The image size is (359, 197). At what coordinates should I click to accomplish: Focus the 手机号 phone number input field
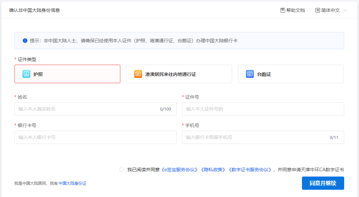coord(263,137)
